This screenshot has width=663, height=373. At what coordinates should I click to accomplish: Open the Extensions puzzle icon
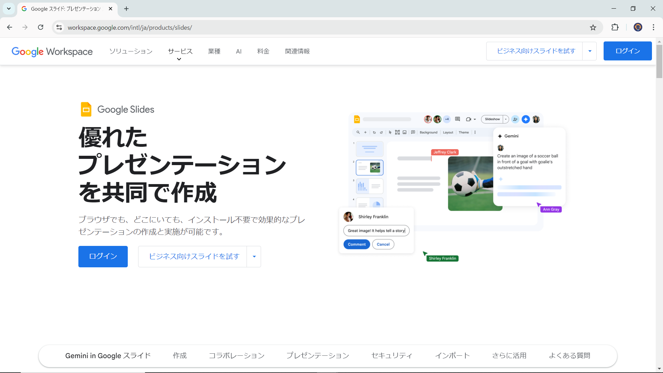pyautogui.click(x=615, y=27)
